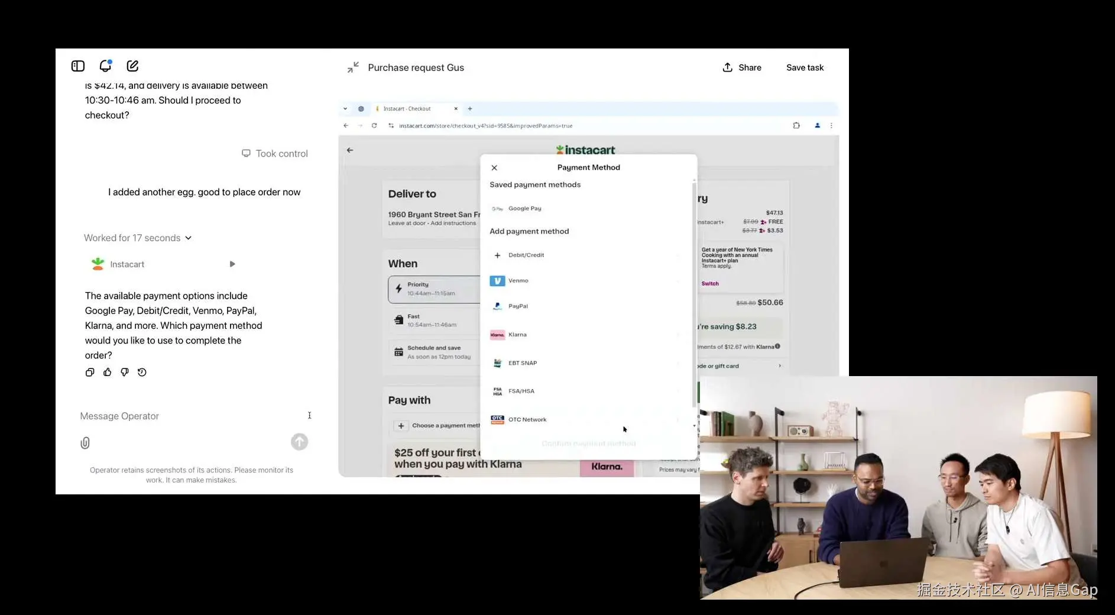Select Schedule and save delivery option
The image size is (1115, 615).
point(435,352)
